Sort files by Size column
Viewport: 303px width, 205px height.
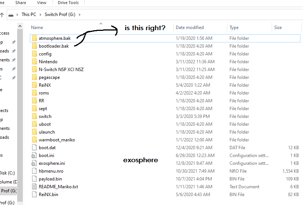click(278, 28)
